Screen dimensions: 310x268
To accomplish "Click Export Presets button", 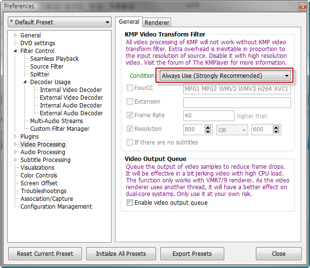I will tap(192, 253).
